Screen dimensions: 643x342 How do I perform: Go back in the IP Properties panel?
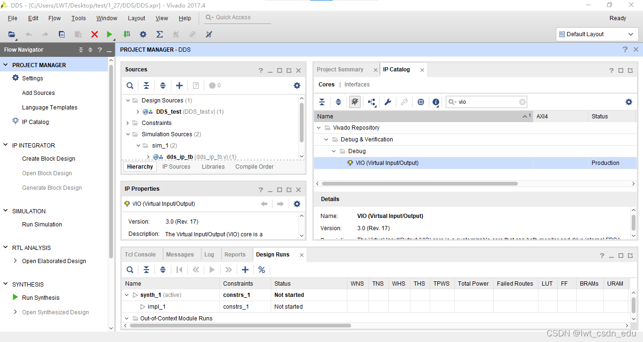pyautogui.click(x=264, y=204)
